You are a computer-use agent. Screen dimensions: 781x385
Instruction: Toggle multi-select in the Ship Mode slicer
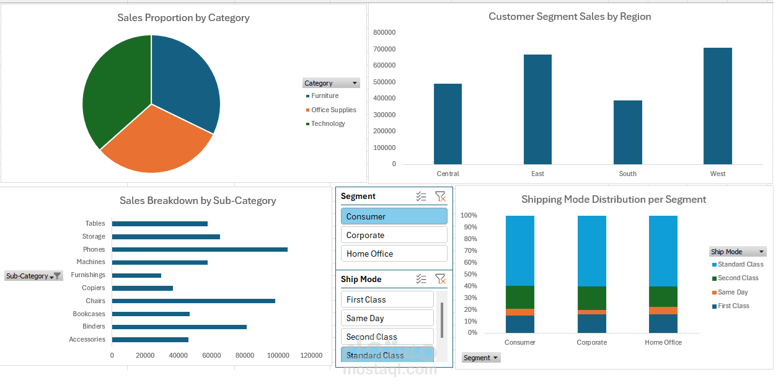pos(421,280)
